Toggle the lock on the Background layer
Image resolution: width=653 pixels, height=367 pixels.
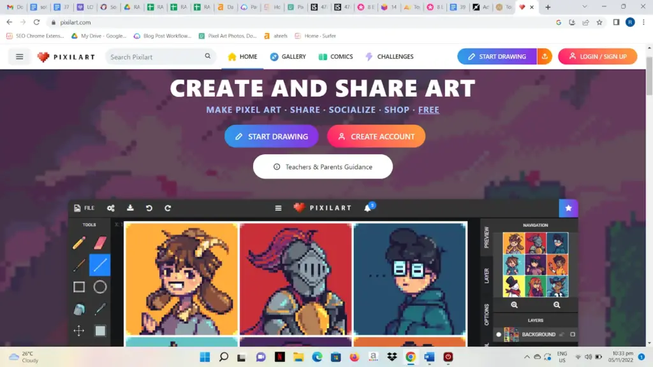[x=562, y=335]
